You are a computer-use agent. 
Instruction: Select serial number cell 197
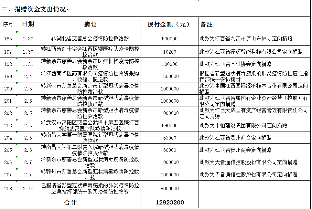(x=8, y=52)
